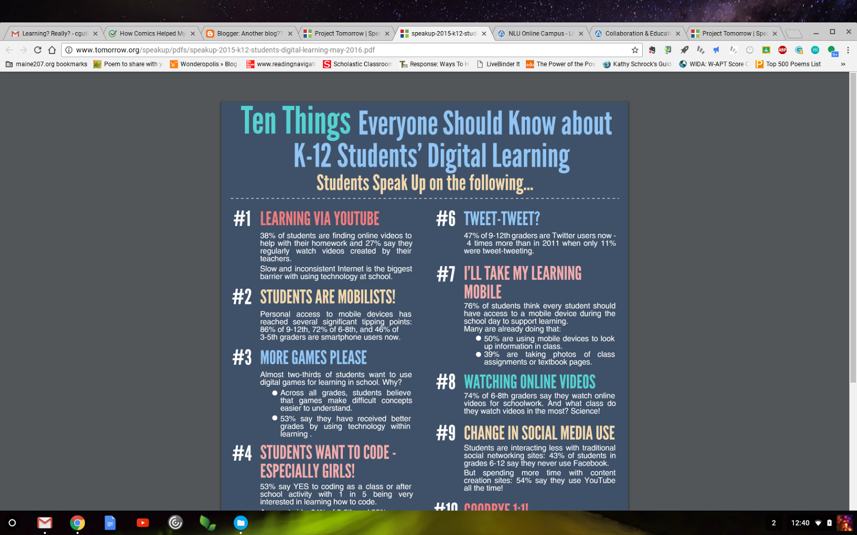Open the Chrome three-dot menu

pyautogui.click(x=848, y=50)
